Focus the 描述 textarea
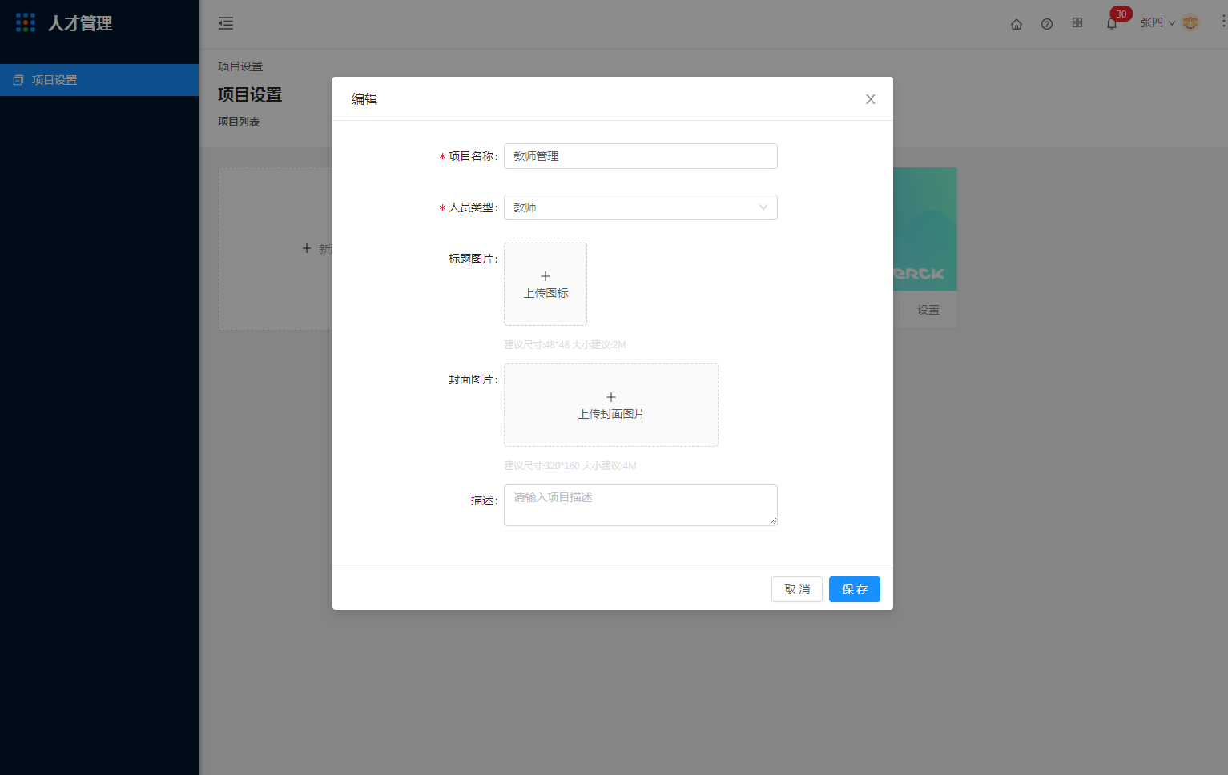The width and height of the screenshot is (1228, 775). 641,505
